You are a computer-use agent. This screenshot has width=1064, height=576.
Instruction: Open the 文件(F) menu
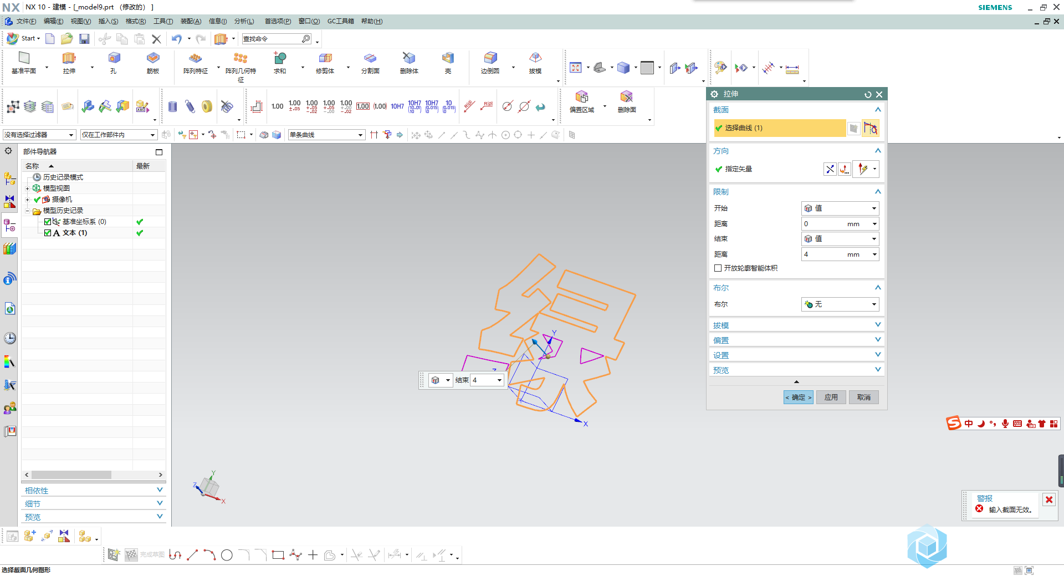point(26,21)
